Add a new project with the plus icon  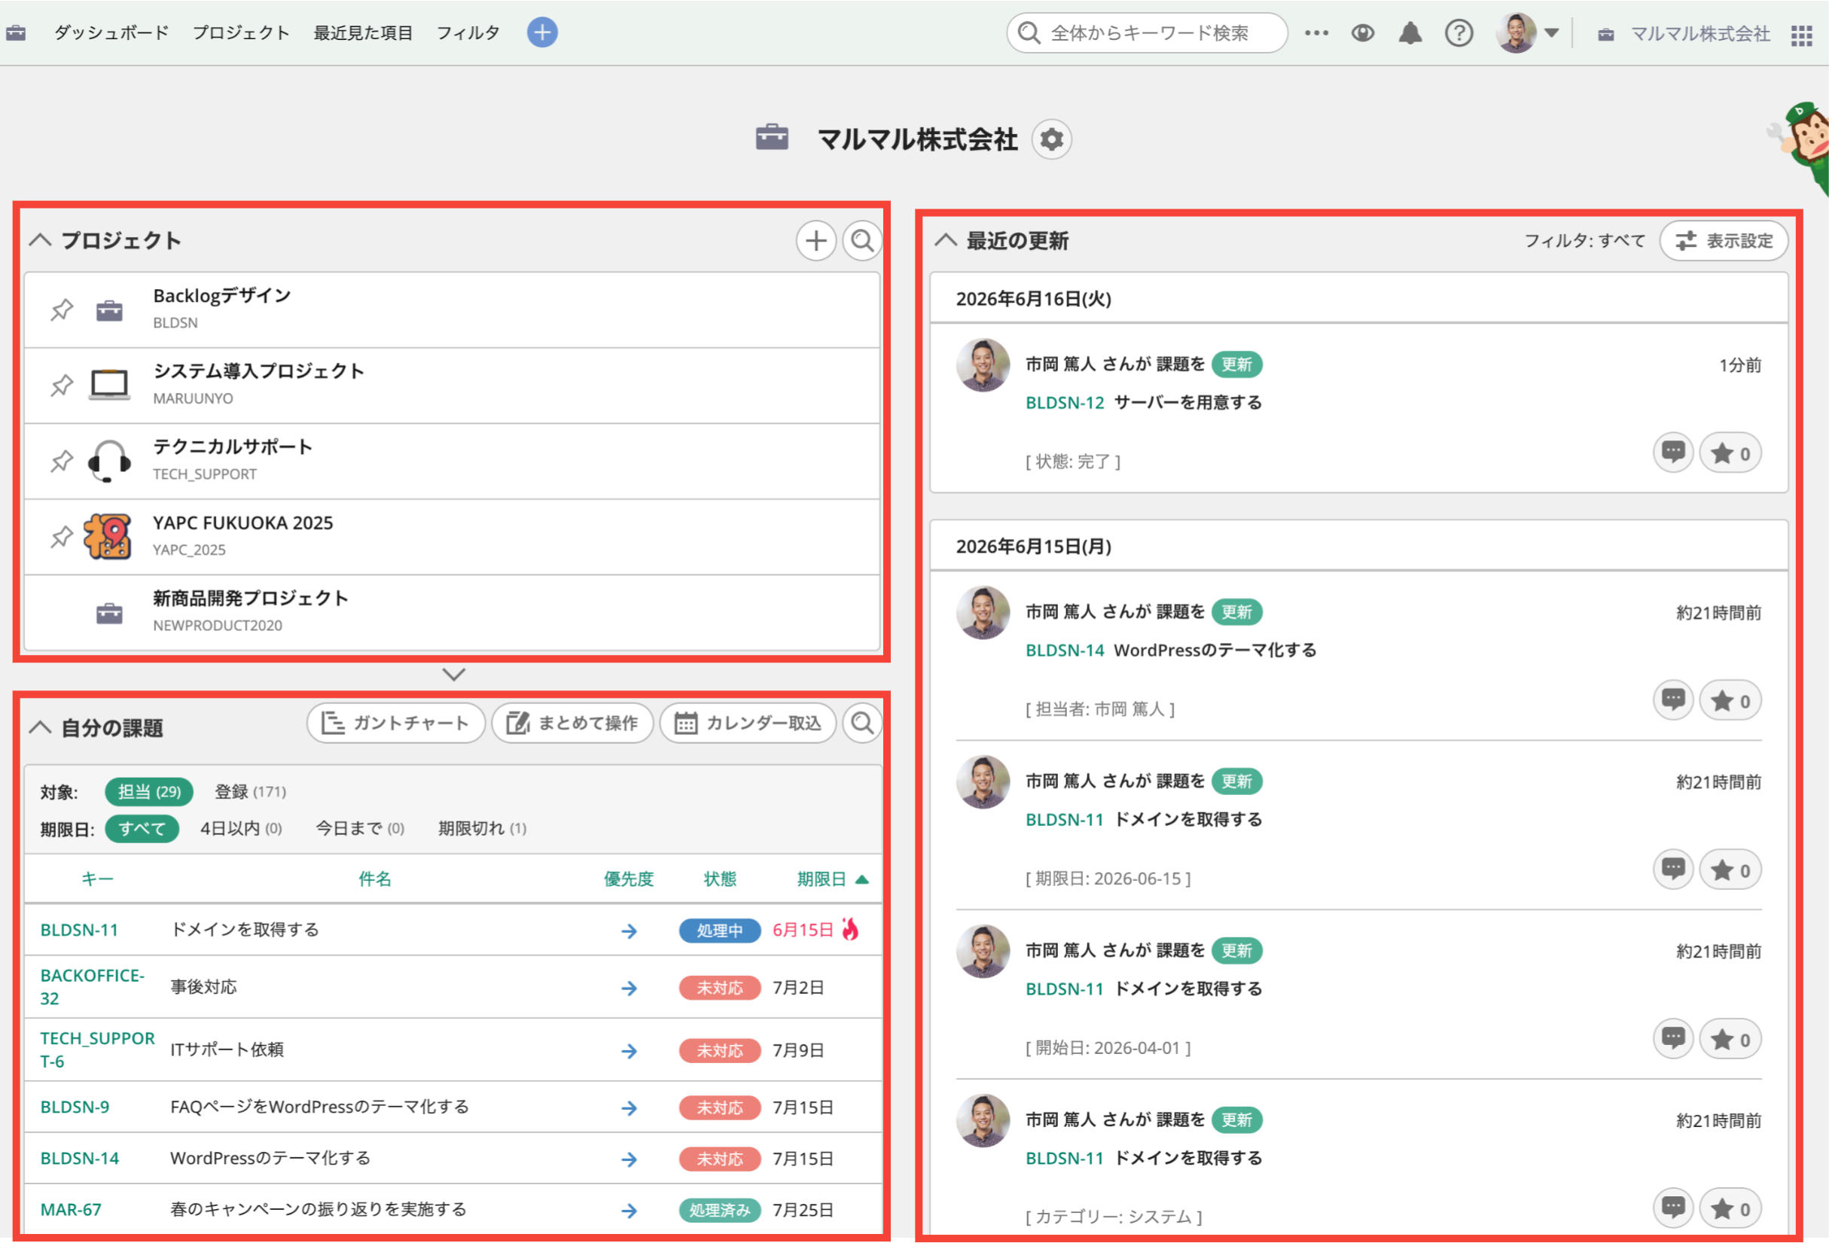[815, 240]
